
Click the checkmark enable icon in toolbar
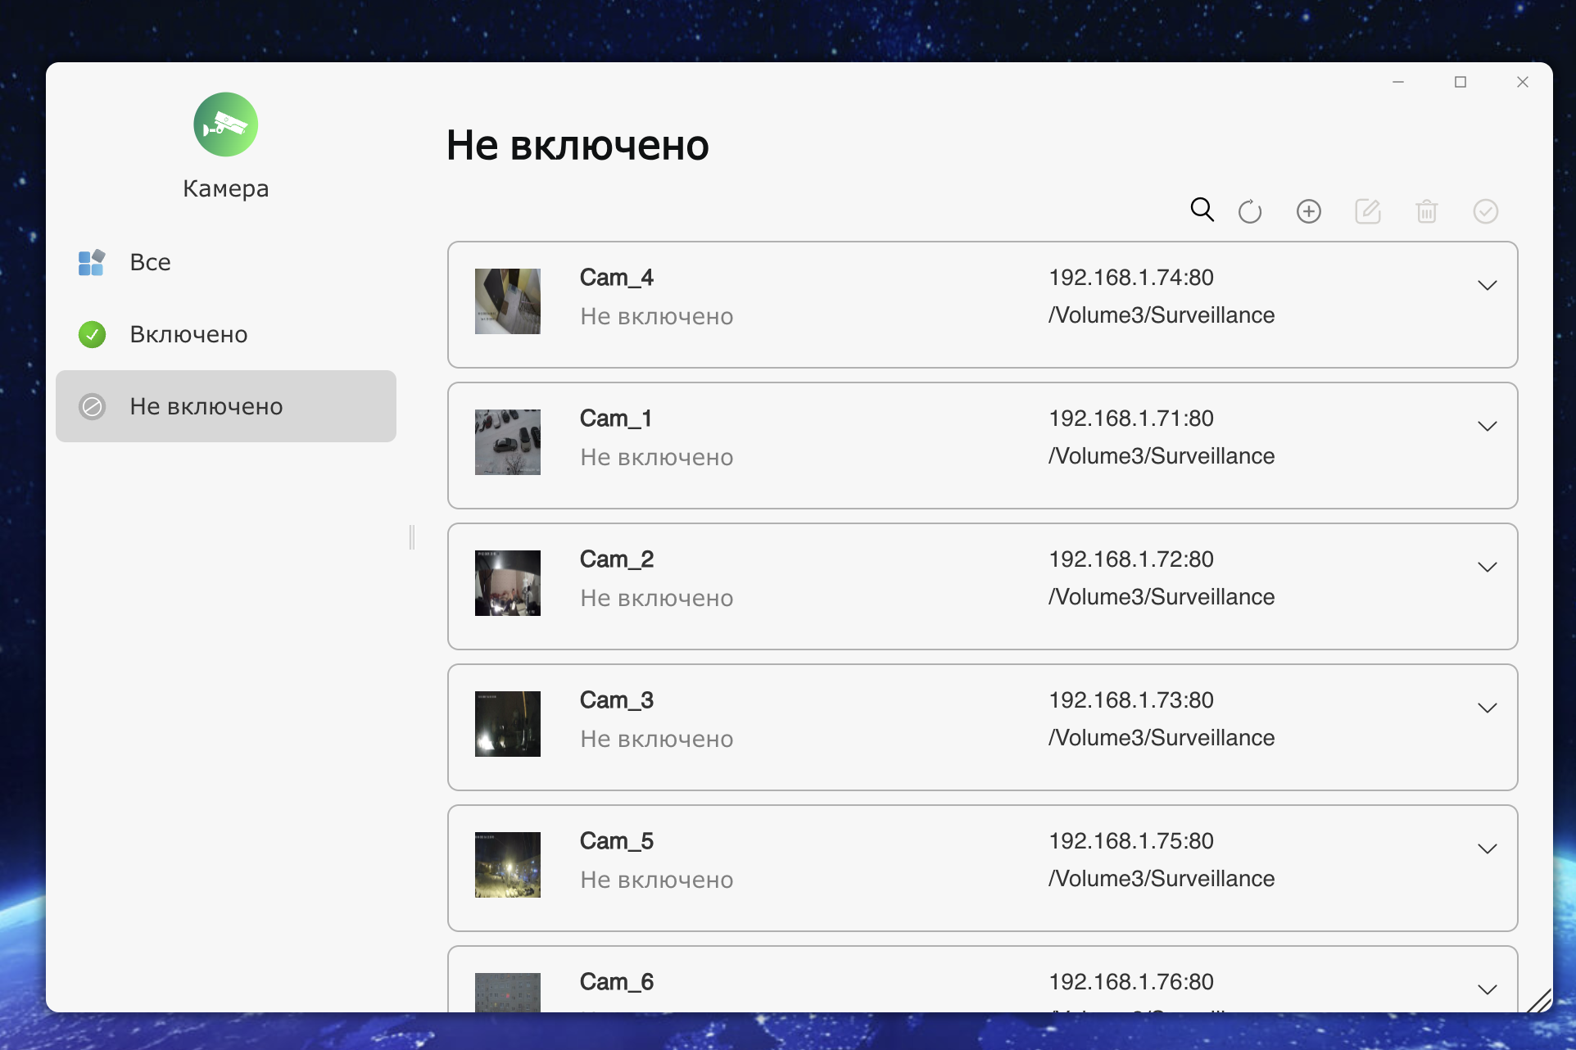(x=1486, y=211)
